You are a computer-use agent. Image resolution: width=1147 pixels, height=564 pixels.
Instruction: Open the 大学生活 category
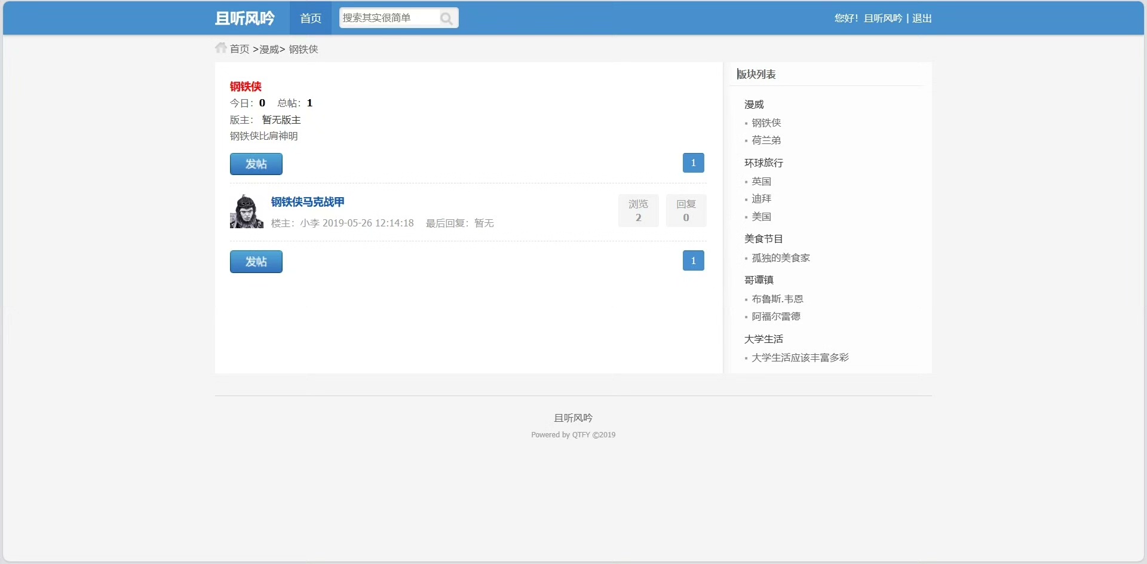(763, 339)
